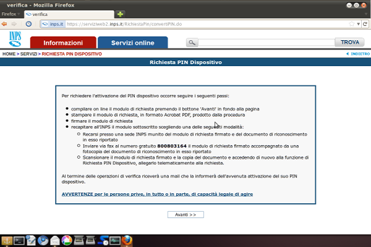Viewport: 371px width, 247px height.
Task: Click the URL address field
Action: (x=207, y=24)
